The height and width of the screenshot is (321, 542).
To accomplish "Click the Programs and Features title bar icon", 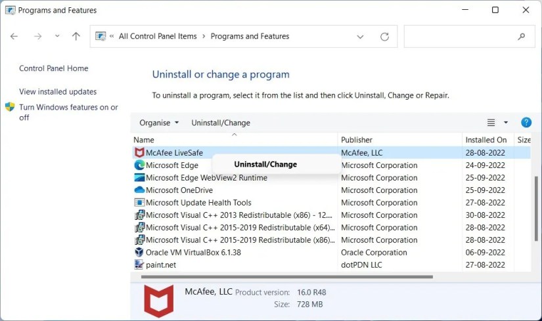I will pyautogui.click(x=11, y=10).
